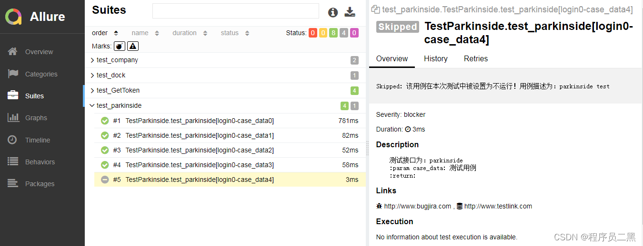Click the gray count badge on test_company
The height and width of the screenshot is (246, 643).
354,60
